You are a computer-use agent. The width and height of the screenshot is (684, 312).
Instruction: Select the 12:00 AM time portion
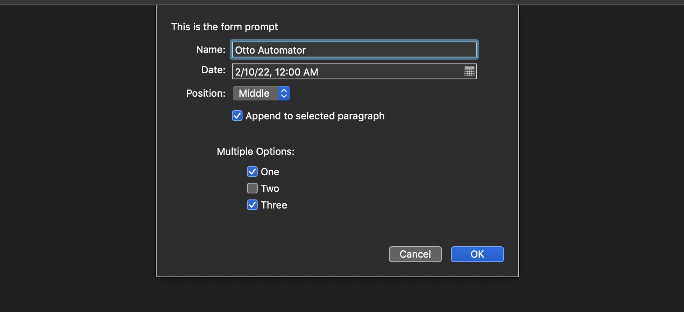point(297,72)
